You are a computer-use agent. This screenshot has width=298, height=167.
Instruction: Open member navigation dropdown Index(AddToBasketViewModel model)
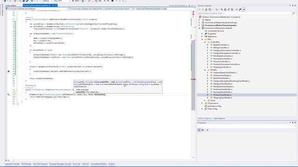[x=164, y=9]
